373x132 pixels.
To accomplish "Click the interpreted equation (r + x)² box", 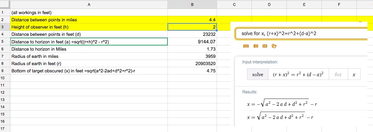I will pos(298,74).
